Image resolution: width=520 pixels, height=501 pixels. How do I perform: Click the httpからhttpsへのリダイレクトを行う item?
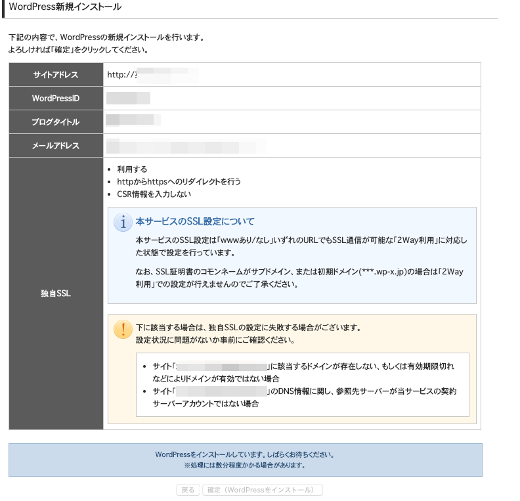click(x=179, y=182)
